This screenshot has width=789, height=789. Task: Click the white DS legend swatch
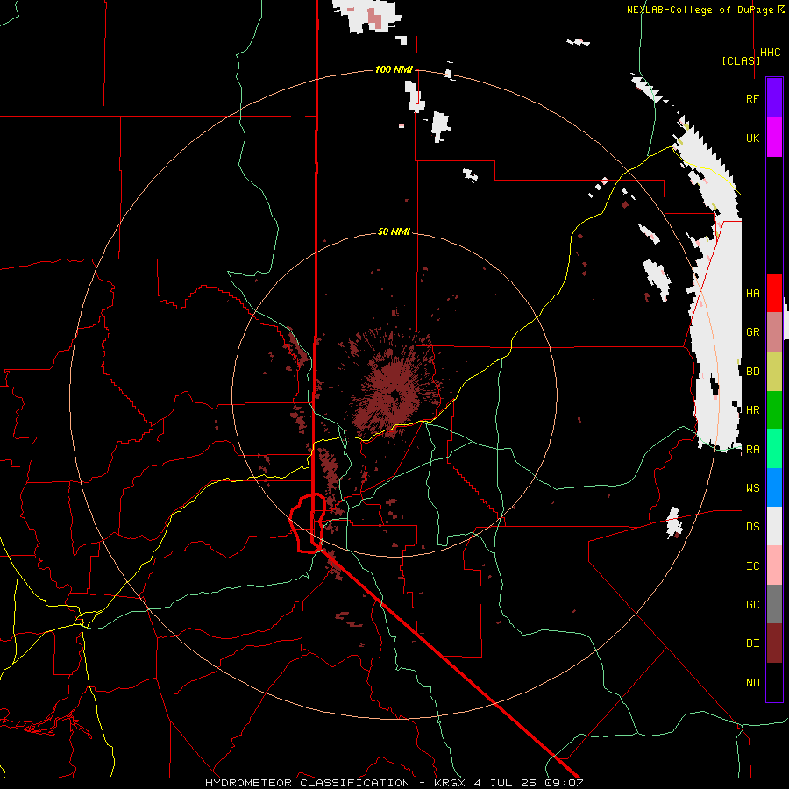(x=774, y=526)
